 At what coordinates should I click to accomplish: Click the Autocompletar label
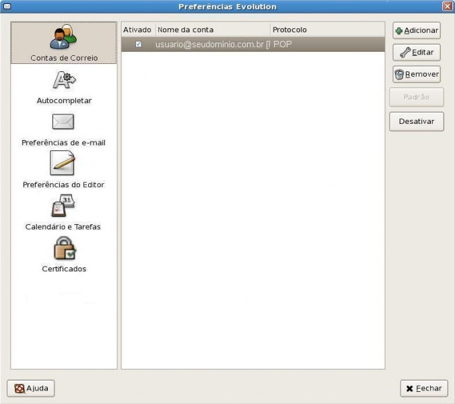64,101
